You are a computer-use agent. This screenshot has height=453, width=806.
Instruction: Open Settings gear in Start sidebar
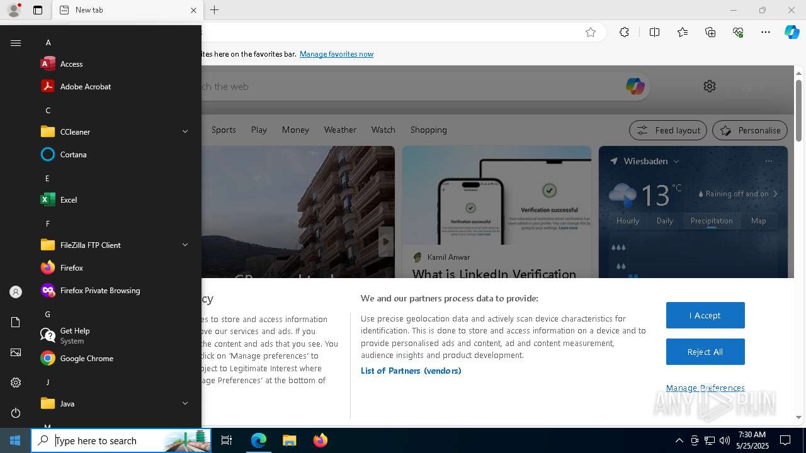tap(16, 383)
